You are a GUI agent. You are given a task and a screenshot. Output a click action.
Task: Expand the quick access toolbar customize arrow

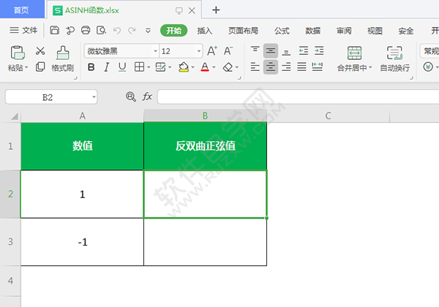coord(148,31)
